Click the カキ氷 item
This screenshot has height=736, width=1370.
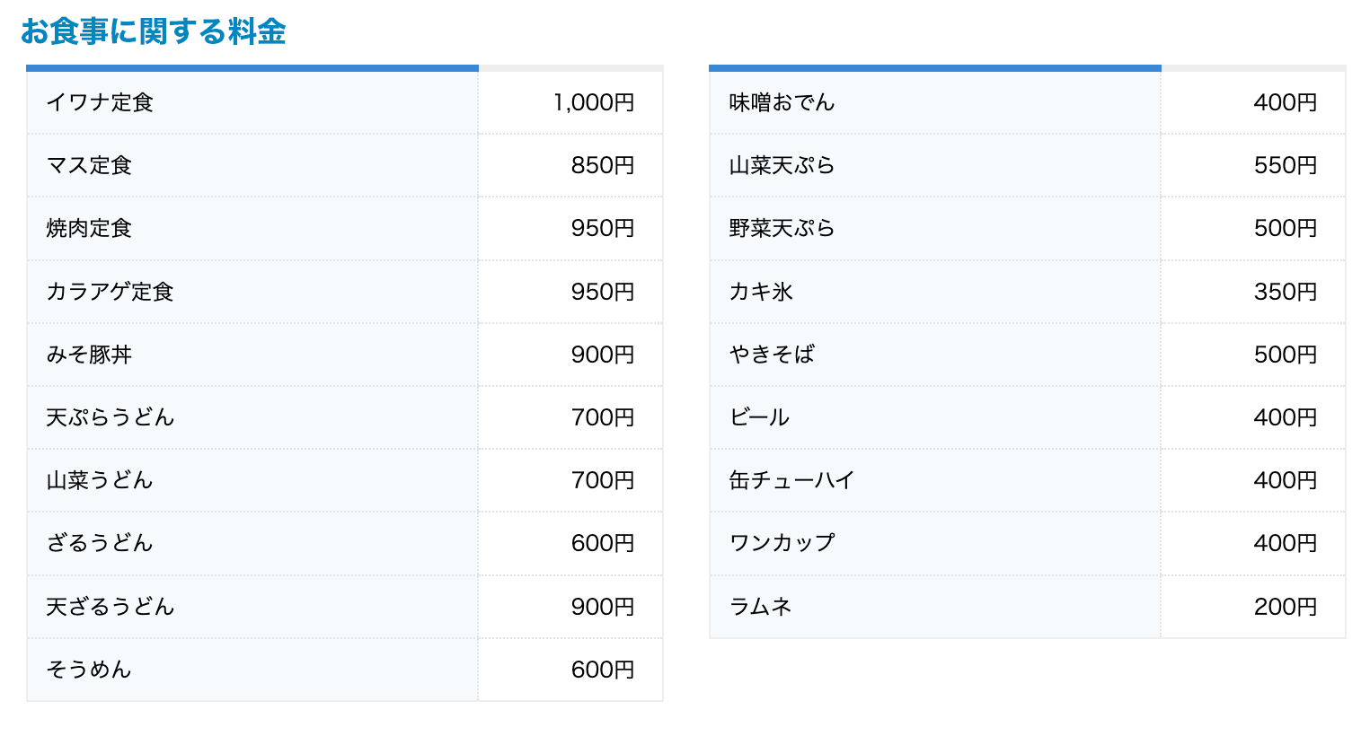761,292
